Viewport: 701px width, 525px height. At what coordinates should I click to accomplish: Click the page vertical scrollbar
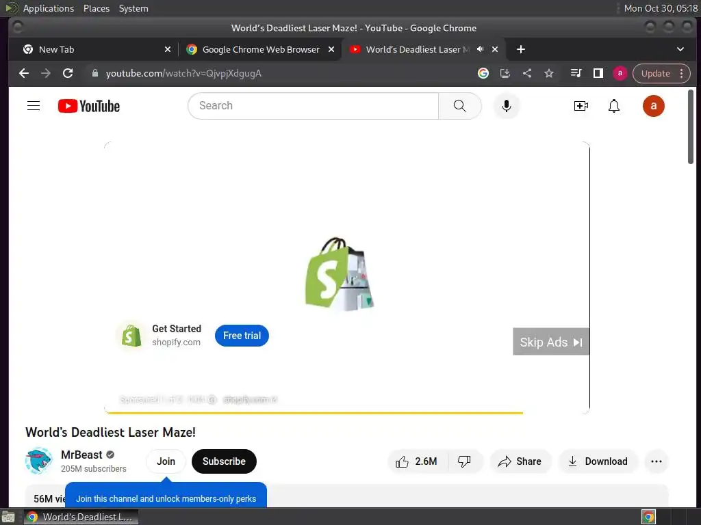(x=691, y=126)
